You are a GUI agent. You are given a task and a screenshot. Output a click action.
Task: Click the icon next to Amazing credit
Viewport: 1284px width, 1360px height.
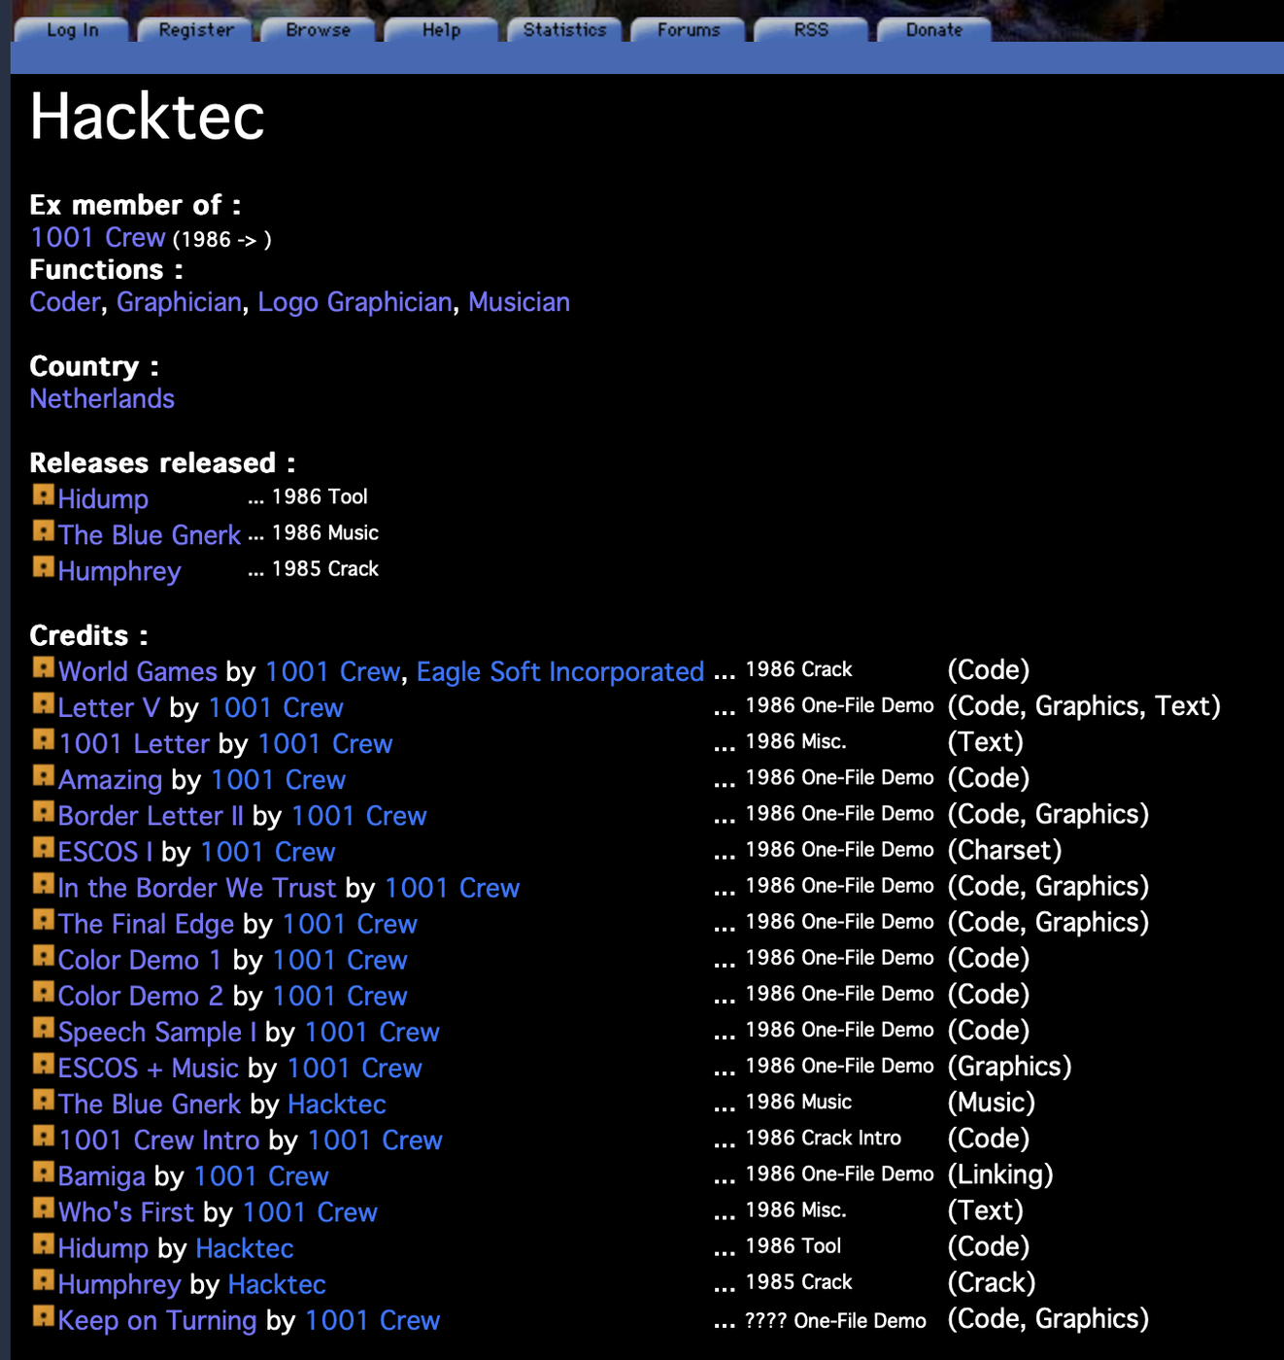pos(43,776)
